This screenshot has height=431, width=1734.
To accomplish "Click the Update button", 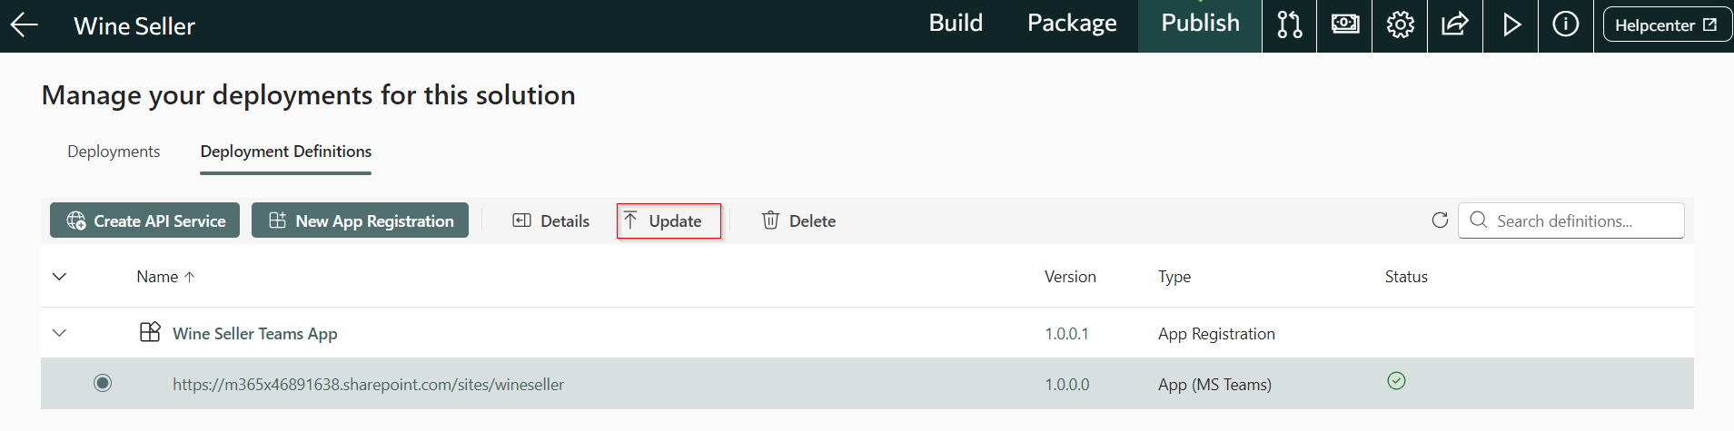I will point(669,220).
